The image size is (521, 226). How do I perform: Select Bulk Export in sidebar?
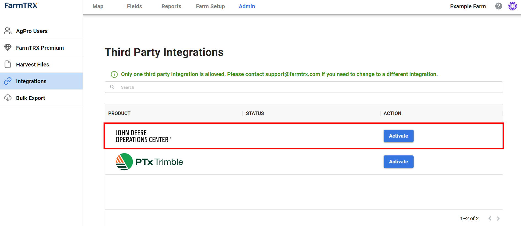41,98
